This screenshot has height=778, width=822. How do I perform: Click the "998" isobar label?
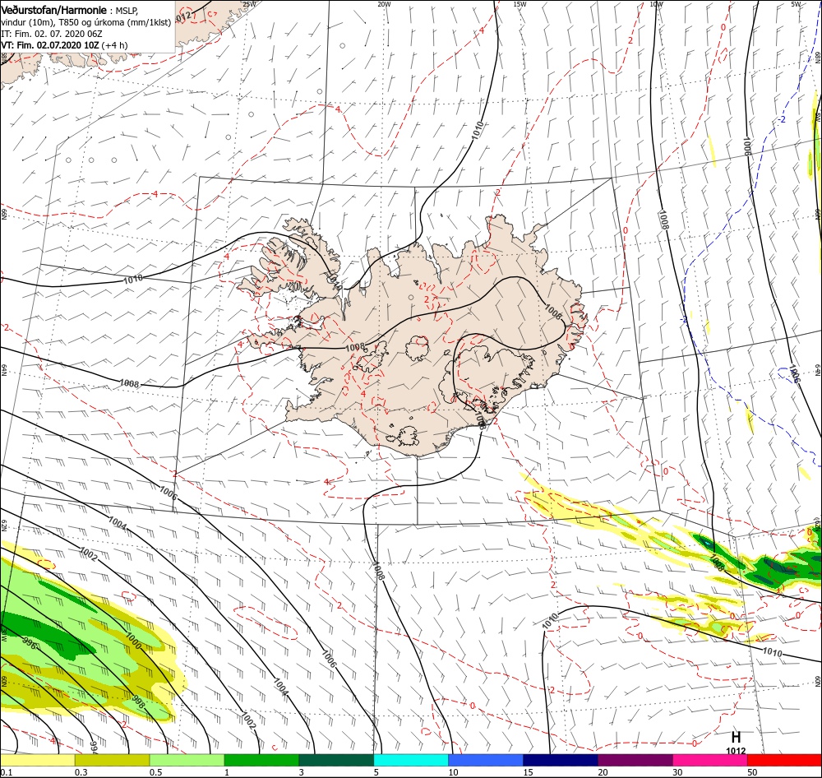point(137,702)
